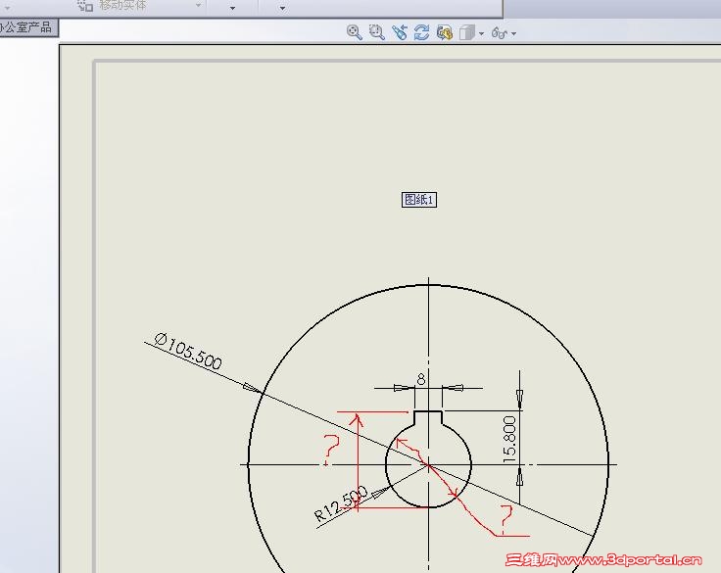This screenshot has height=573, width=721.
Task: Click the Rotate View icon
Action: (x=421, y=32)
